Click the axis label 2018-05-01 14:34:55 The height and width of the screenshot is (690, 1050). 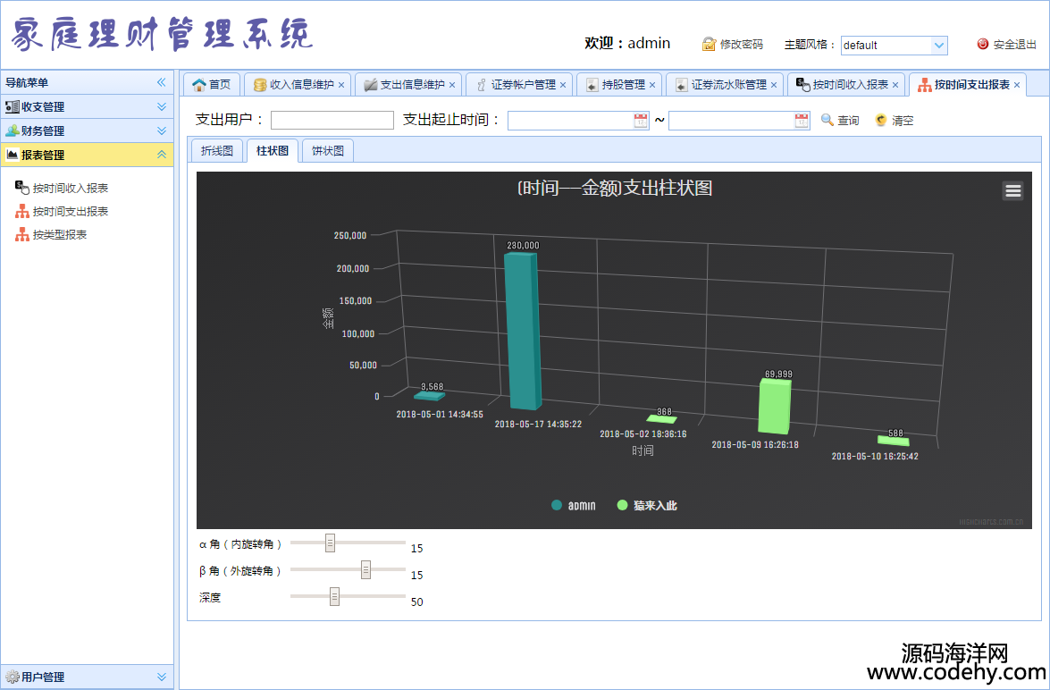pyautogui.click(x=440, y=414)
